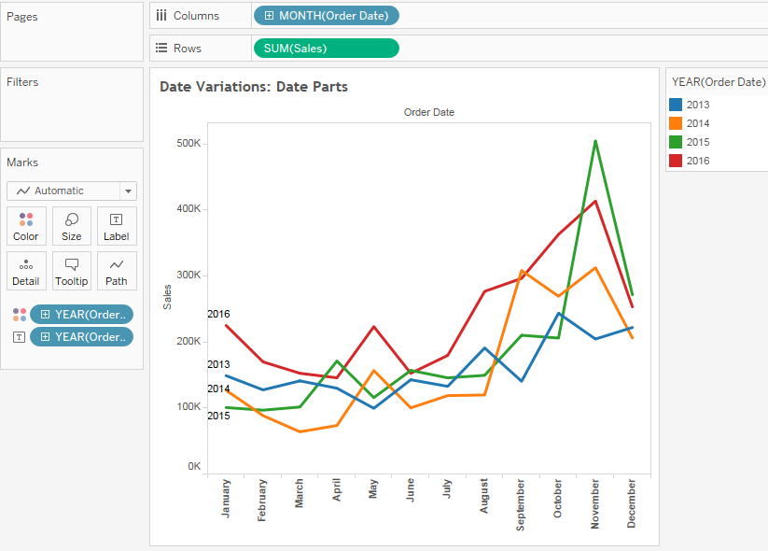
Task: Click the January axis label
Action: tap(225, 499)
